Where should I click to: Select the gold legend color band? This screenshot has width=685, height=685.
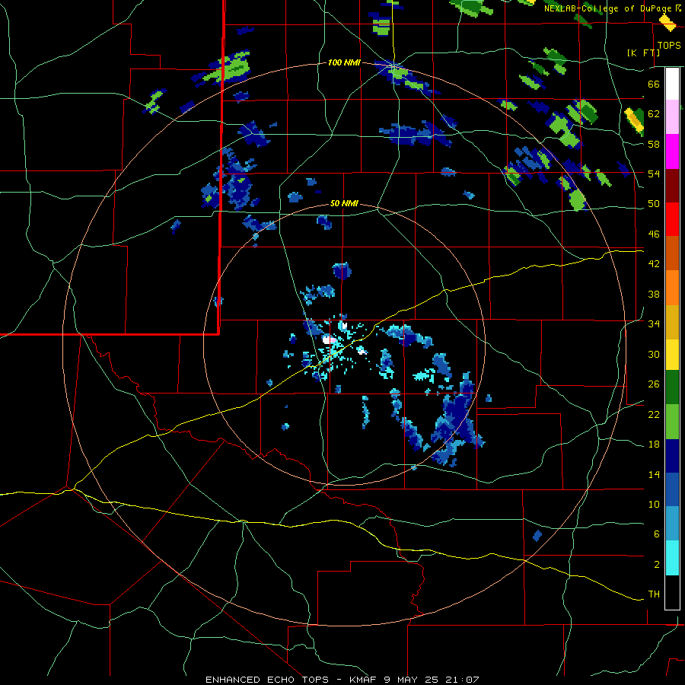coord(672,322)
